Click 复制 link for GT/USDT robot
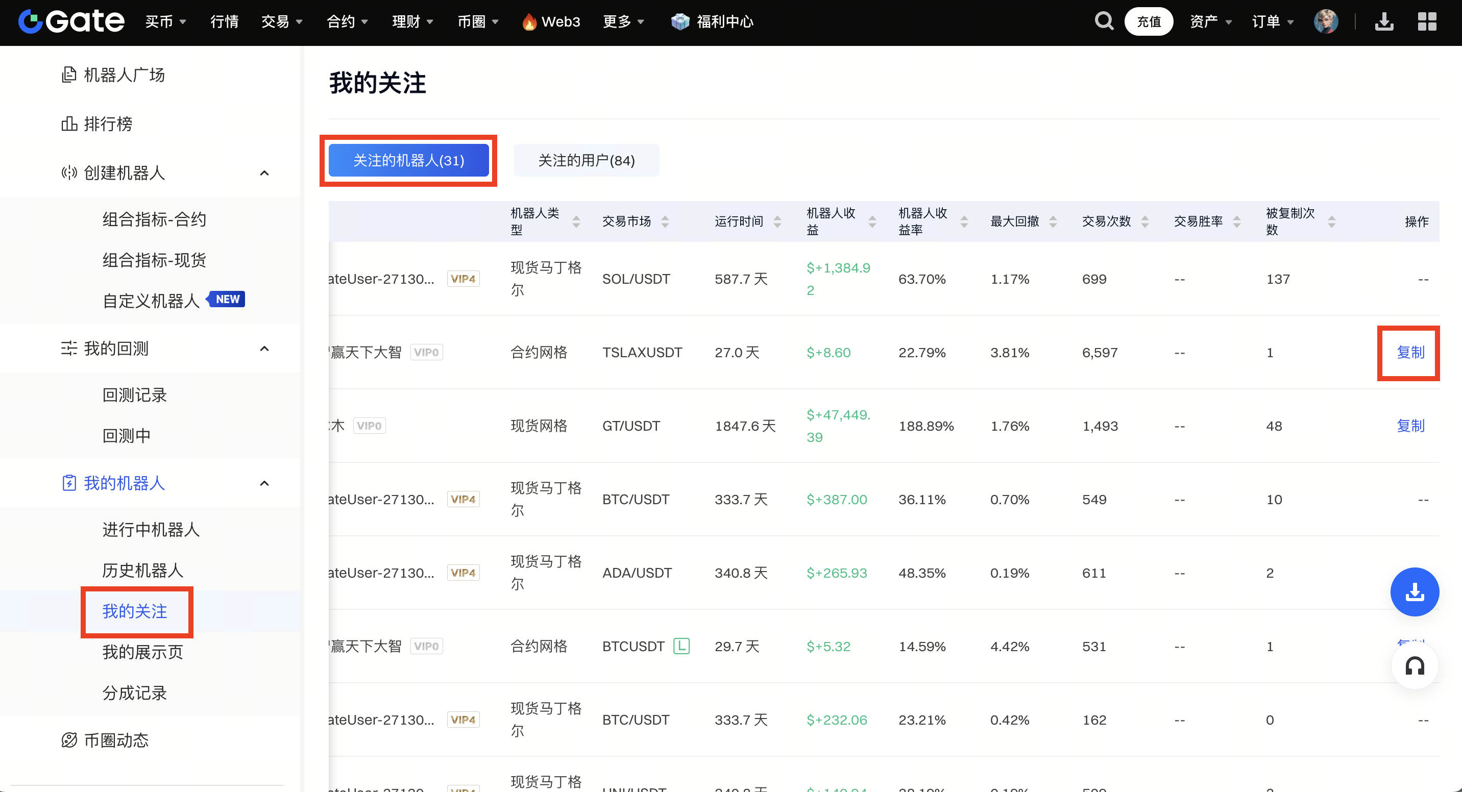1462x792 pixels. click(1410, 426)
